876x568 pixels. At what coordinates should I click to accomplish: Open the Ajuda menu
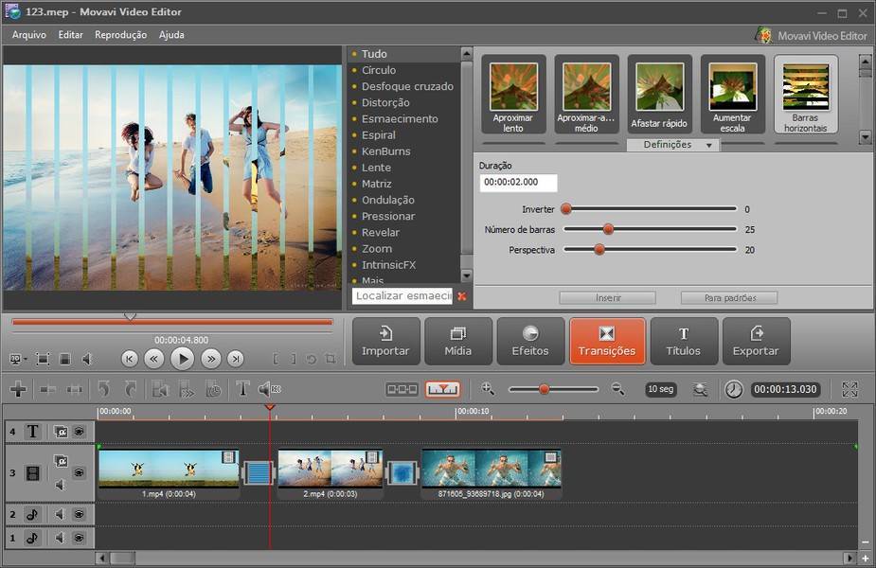click(x=171, y=35)
